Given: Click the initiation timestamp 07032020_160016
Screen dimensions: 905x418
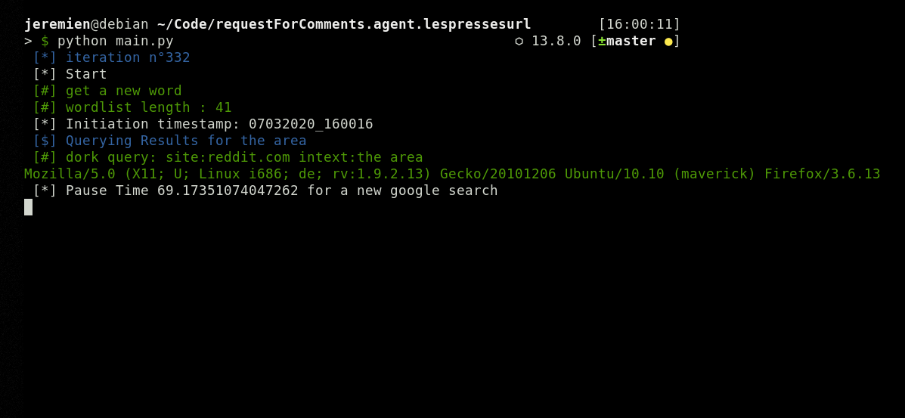Looking at the screenshot, I should tap(311, 124).
